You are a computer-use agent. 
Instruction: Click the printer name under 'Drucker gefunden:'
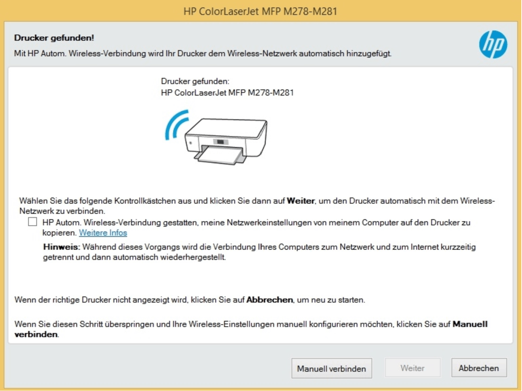pyautogui.click(x=227, y=93)
